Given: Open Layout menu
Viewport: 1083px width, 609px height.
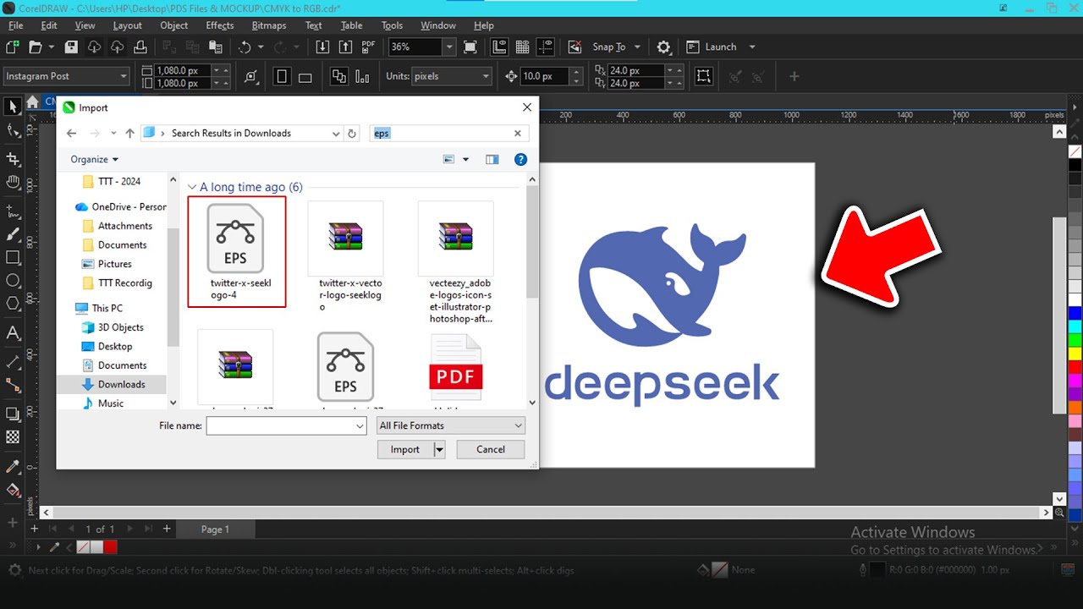Looking at the screenshot, I should [127, 25].
